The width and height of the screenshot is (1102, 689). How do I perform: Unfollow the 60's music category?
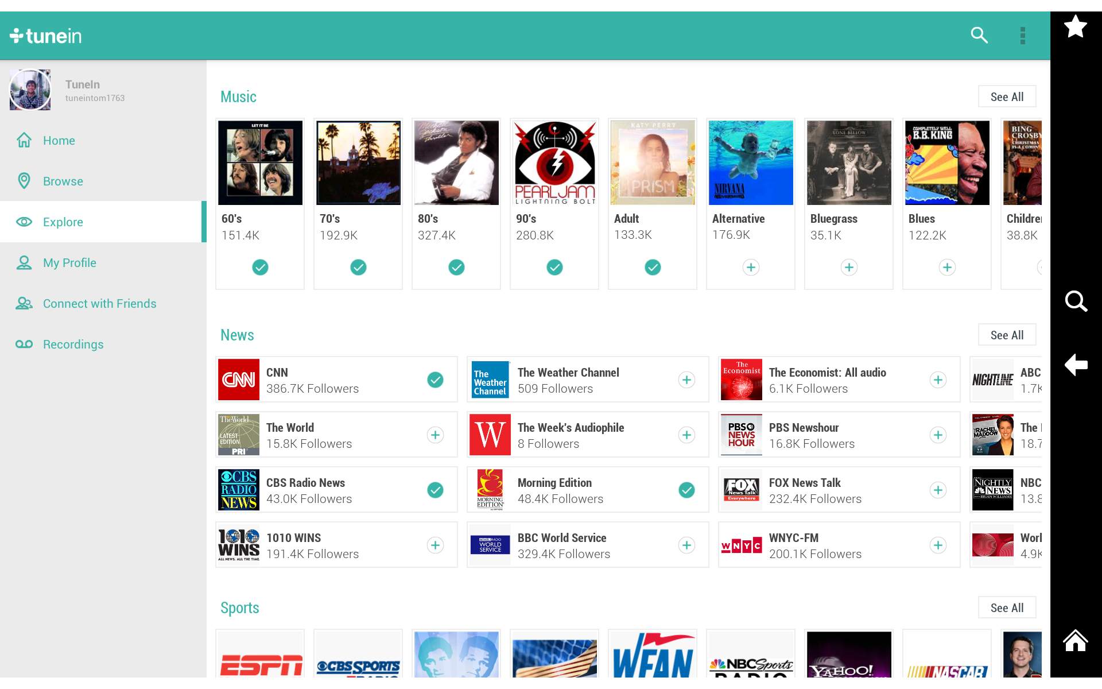click(x=260, y=267)
